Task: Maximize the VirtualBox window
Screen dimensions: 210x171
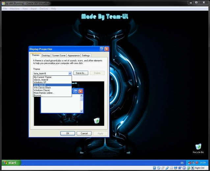Action: pyautogui.click(x=196, y=3)
